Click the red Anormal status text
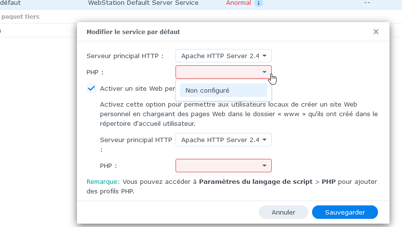This screenshot has width=402, height=227. [238, 3]
